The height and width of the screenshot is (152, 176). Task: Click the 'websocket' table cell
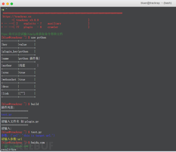click(9, 80)
